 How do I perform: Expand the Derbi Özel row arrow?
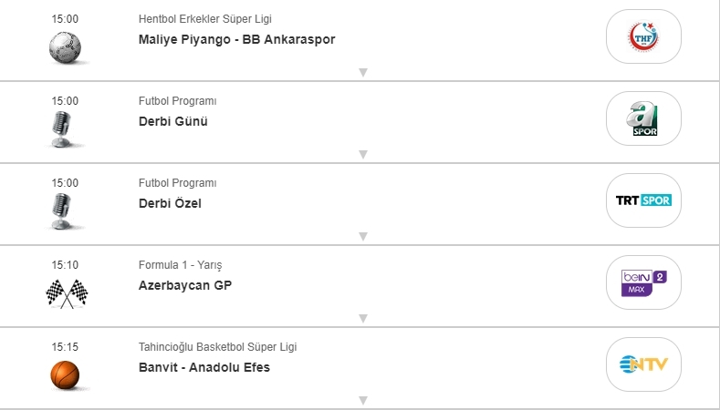362,236
